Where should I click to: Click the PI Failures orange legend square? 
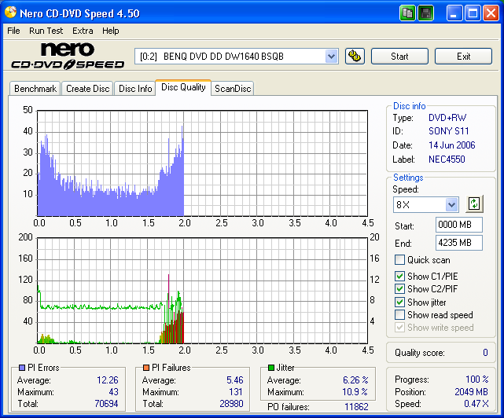click(x=146, y=368)
